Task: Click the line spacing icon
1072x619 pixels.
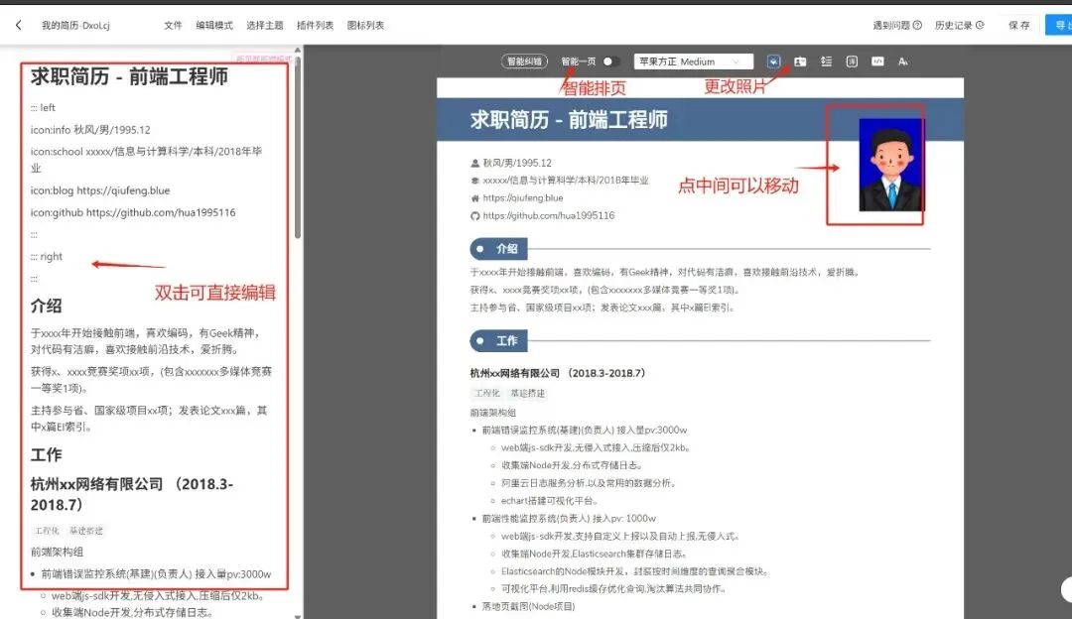Action: (x=826, y=62)
